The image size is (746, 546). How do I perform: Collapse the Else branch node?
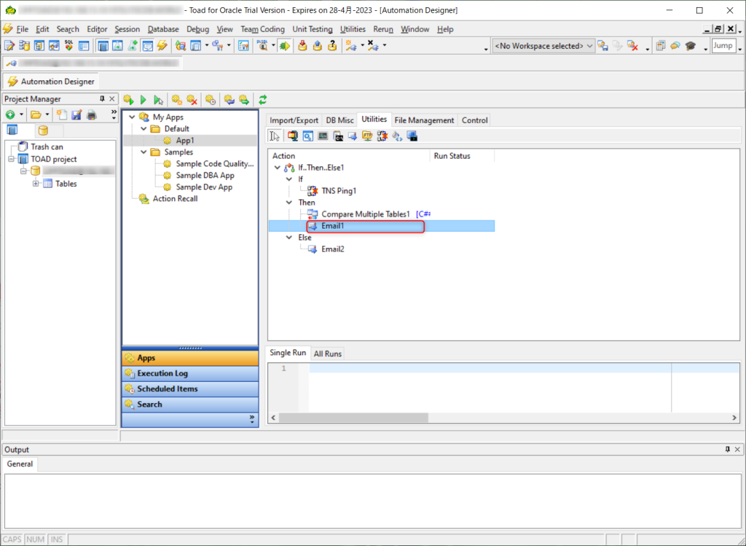[288, 238]
